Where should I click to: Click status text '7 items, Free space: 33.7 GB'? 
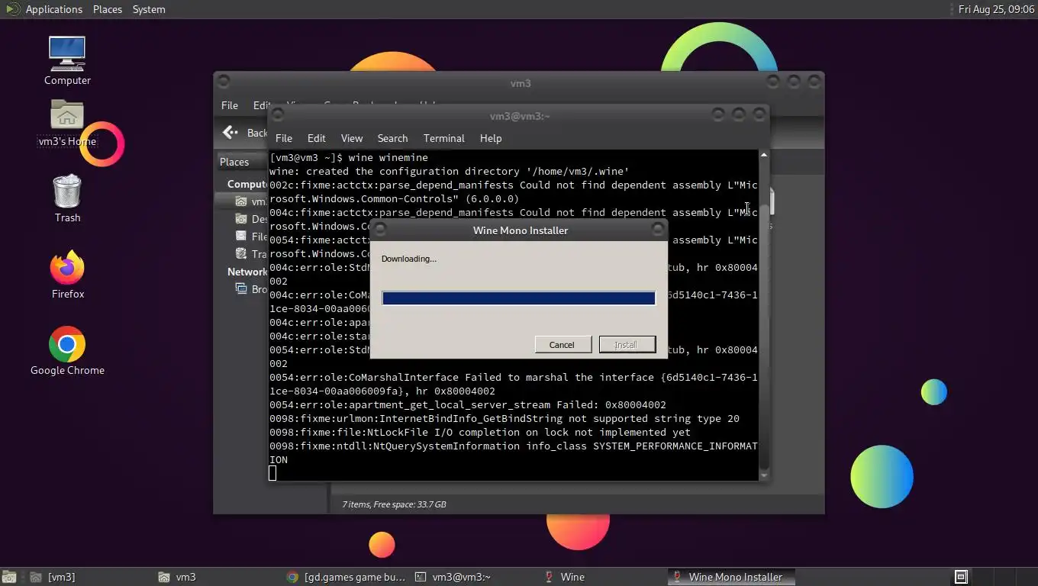click(394, 504)
